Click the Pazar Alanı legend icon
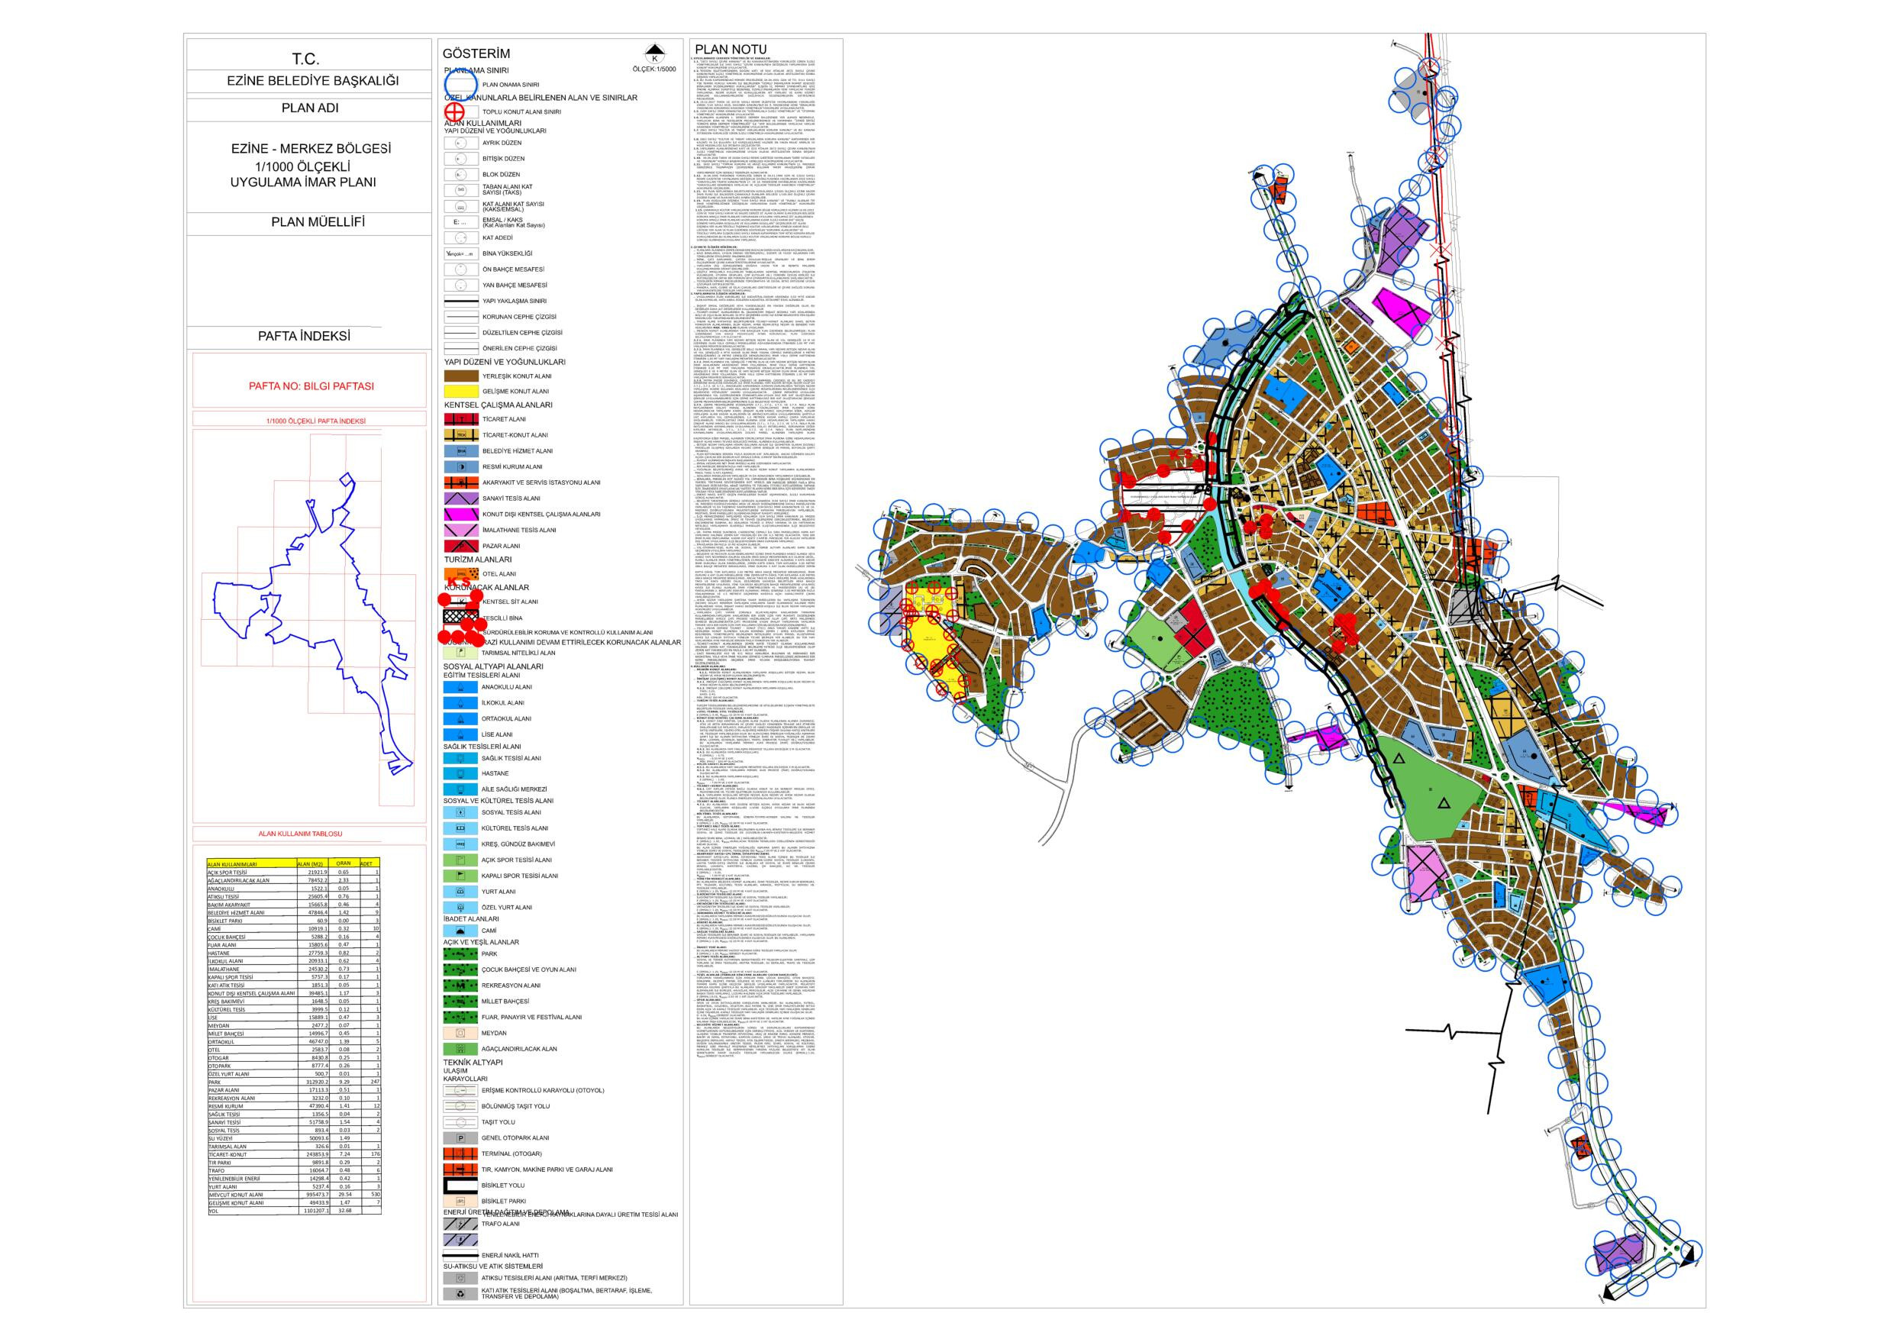The image size is (1894, 1339). tap(461, 546)
